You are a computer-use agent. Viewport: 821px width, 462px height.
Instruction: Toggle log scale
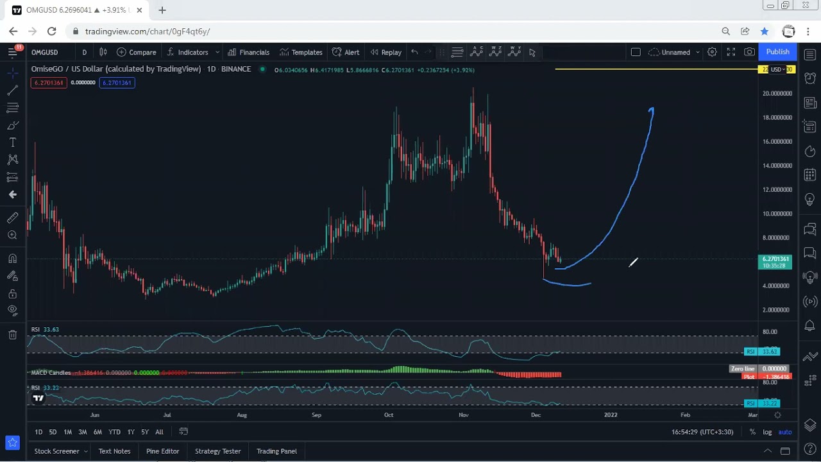pyautogui.click(x=767, y=432)
